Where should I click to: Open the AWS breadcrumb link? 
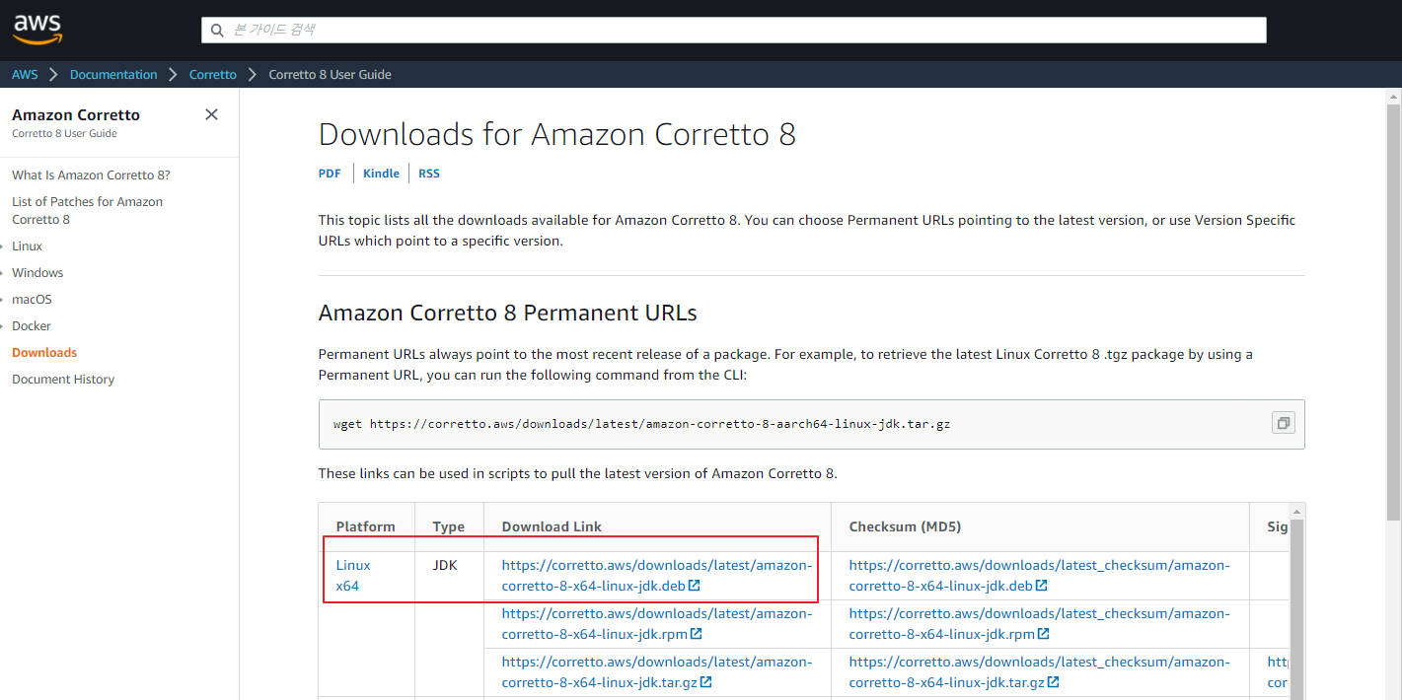(25, 75)
